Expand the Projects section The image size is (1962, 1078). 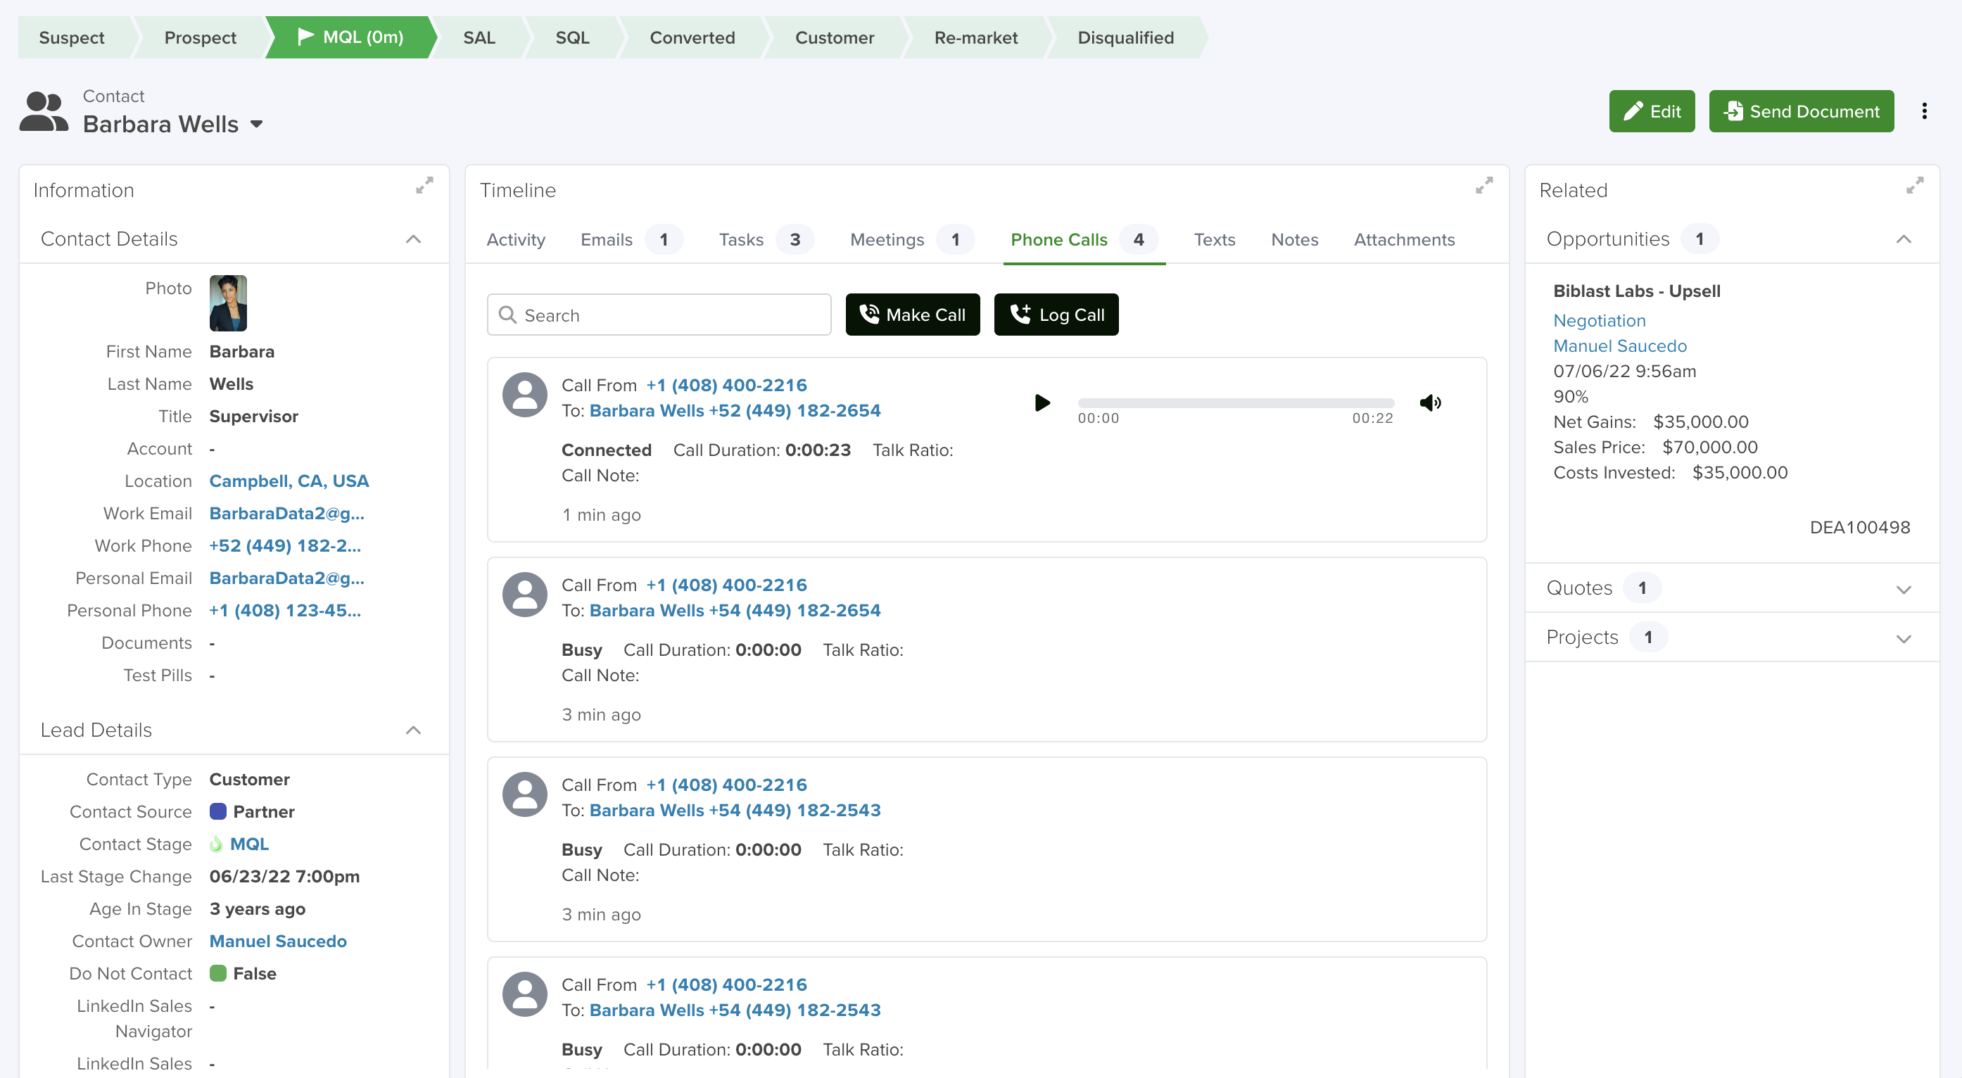[1904, 639]
